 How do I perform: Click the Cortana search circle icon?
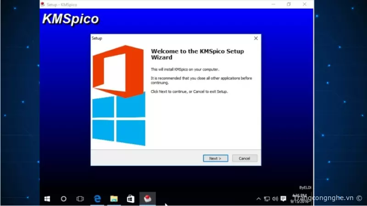coord(64,199)
